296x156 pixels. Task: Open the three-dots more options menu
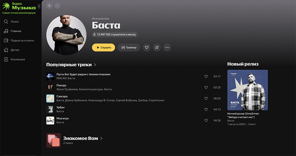pyautogui.click(x=167, y=47)
